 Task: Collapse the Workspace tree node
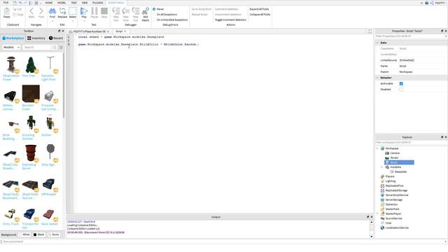point(377,148)
